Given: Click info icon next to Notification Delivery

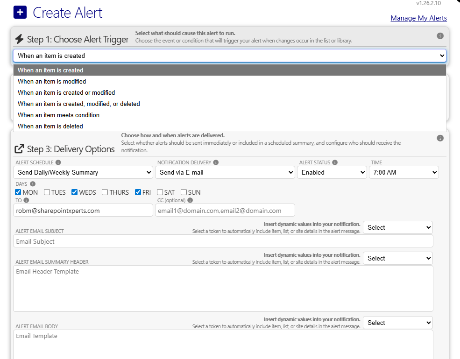Looking at the screenshot, I should [216, 162].
